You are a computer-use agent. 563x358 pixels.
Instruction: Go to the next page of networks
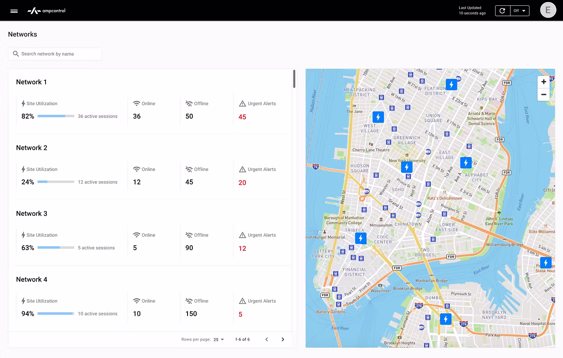tap(283, 339)
